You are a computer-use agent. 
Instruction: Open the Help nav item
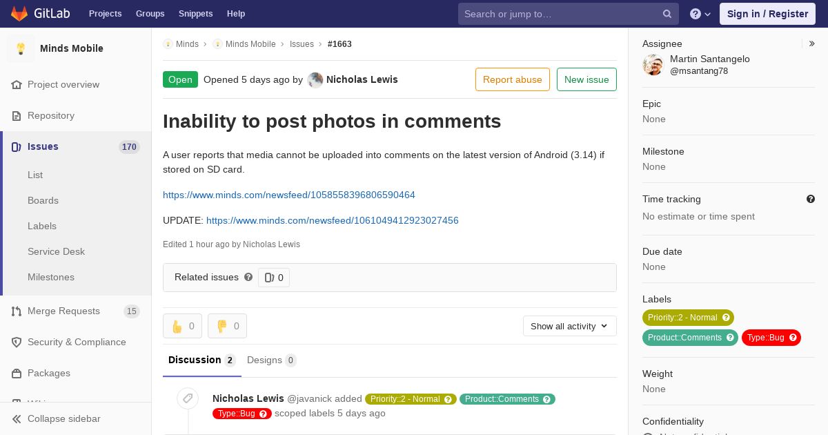(x=236, y=14)
